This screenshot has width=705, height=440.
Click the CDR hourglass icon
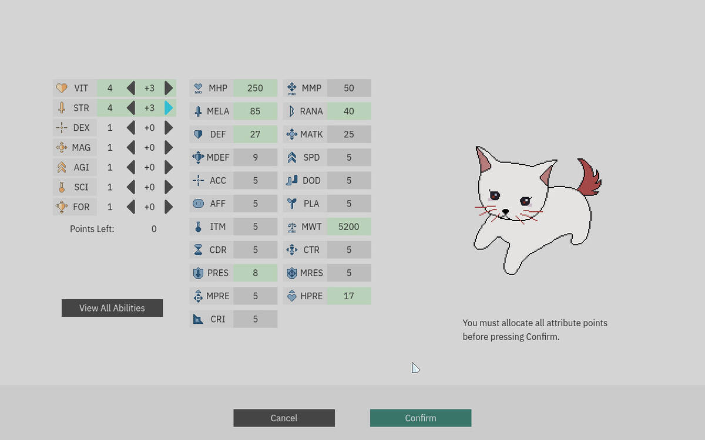coord(198,250)
